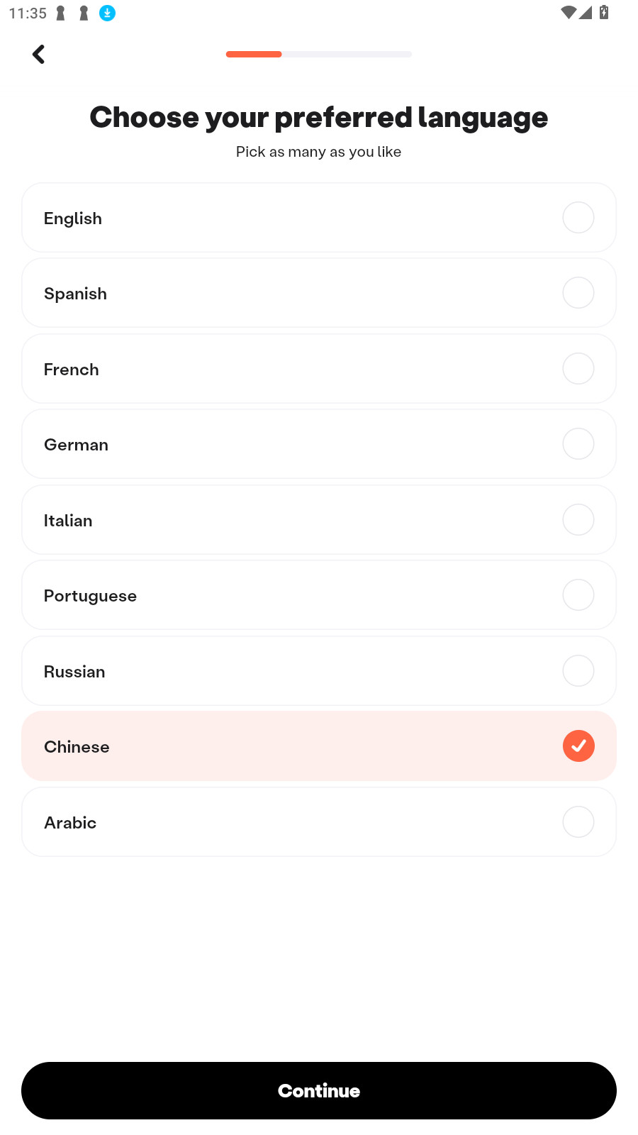Tap the Arabic language row label
This screenshot has width=638, height=1135.
[x=70, y=823]
